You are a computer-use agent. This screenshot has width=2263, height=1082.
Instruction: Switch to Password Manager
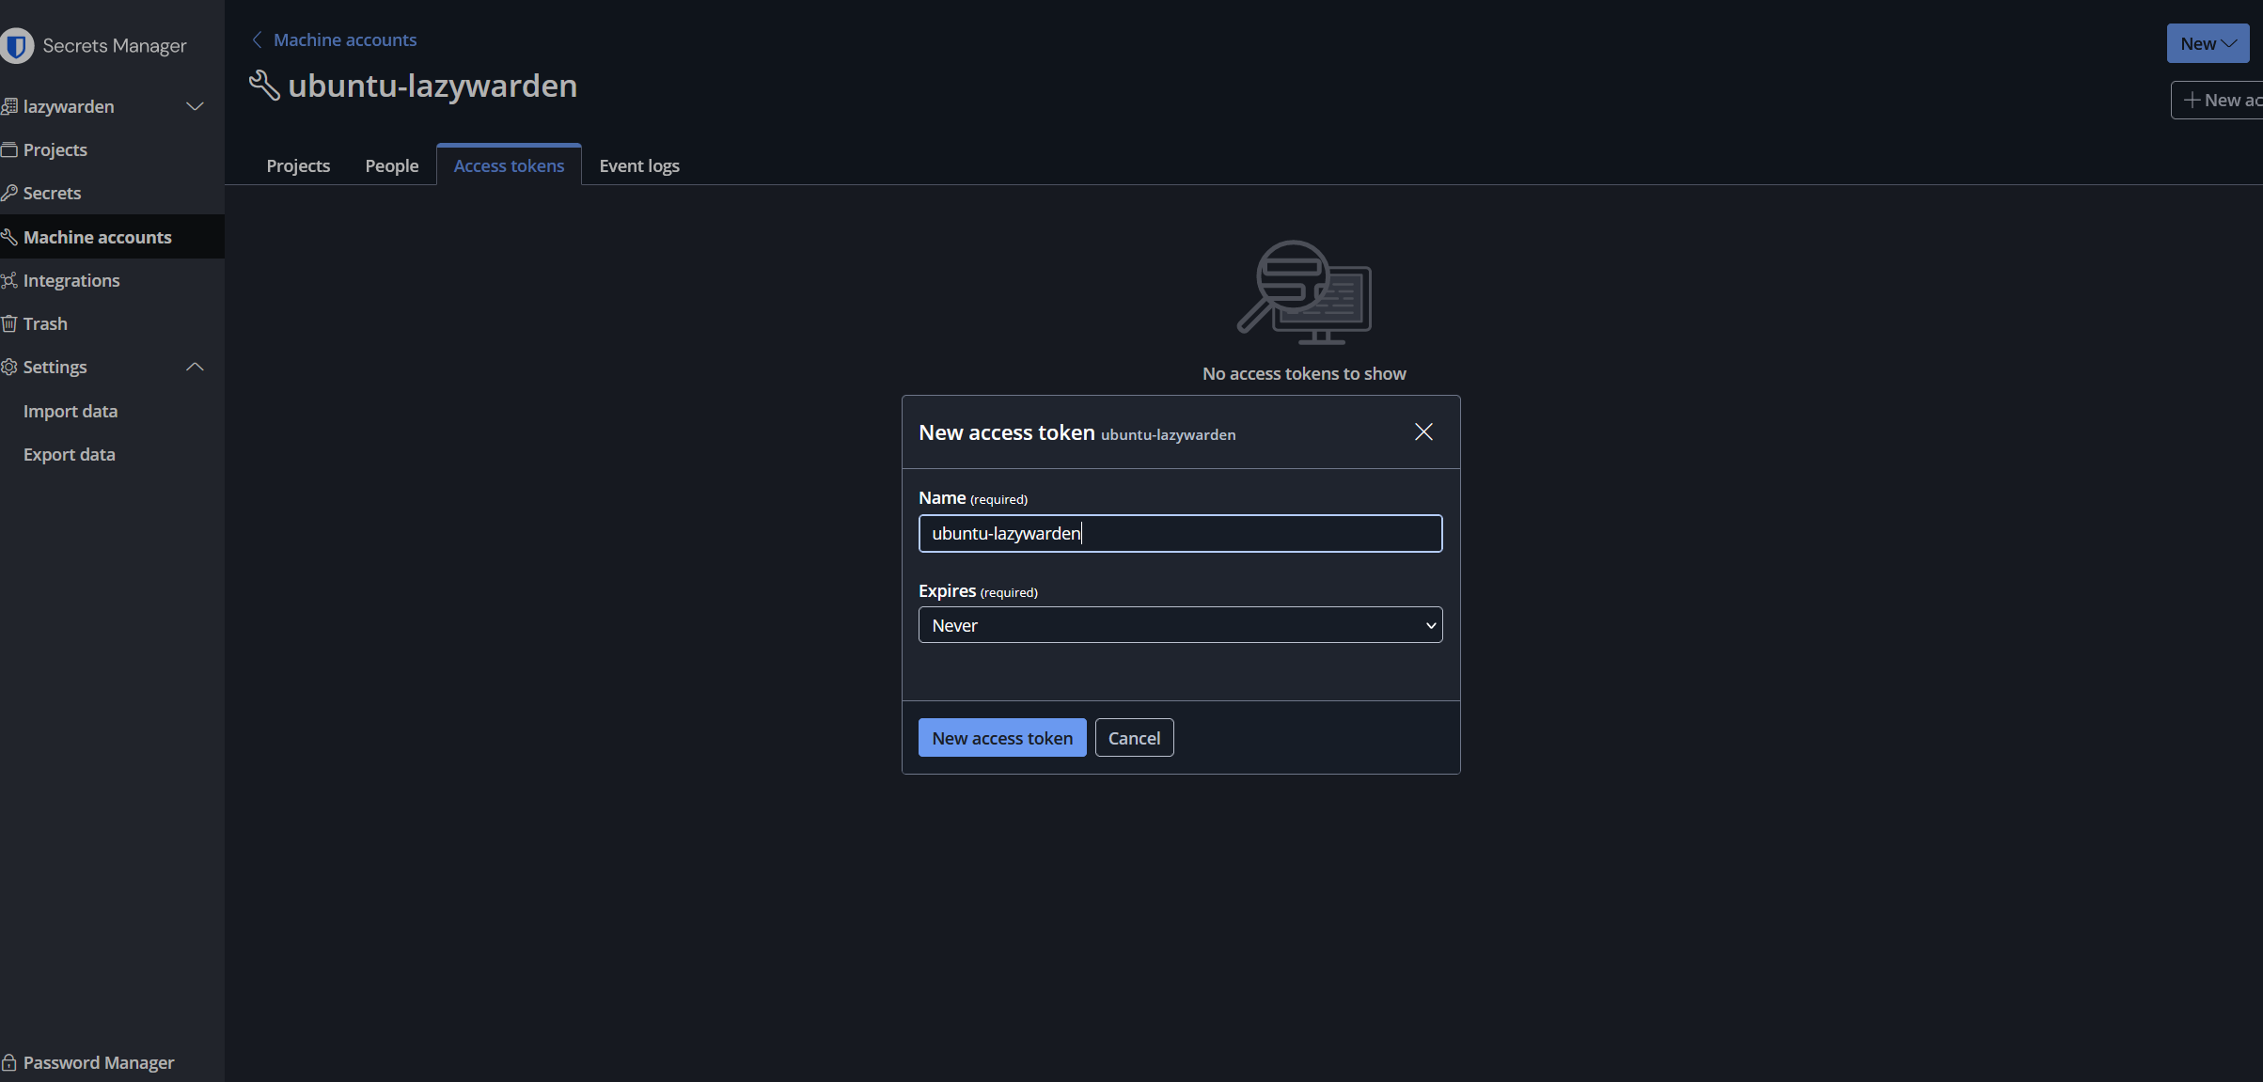99,1062
